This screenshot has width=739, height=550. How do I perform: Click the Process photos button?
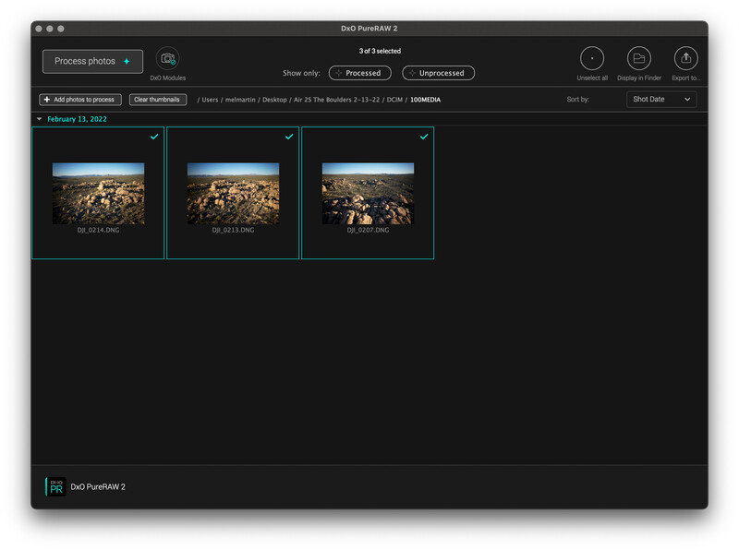coord(93,61)
